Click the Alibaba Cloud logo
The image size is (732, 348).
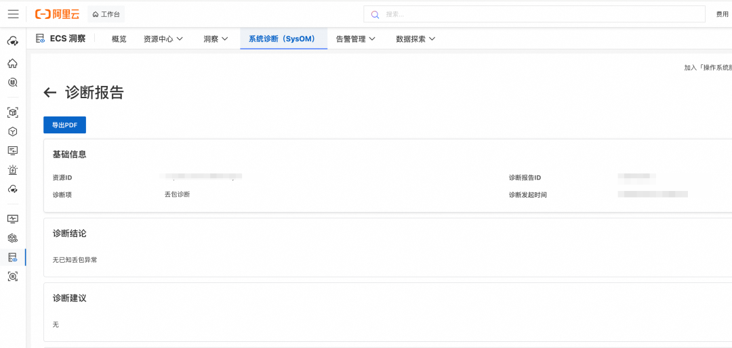[x=57, y=14]
